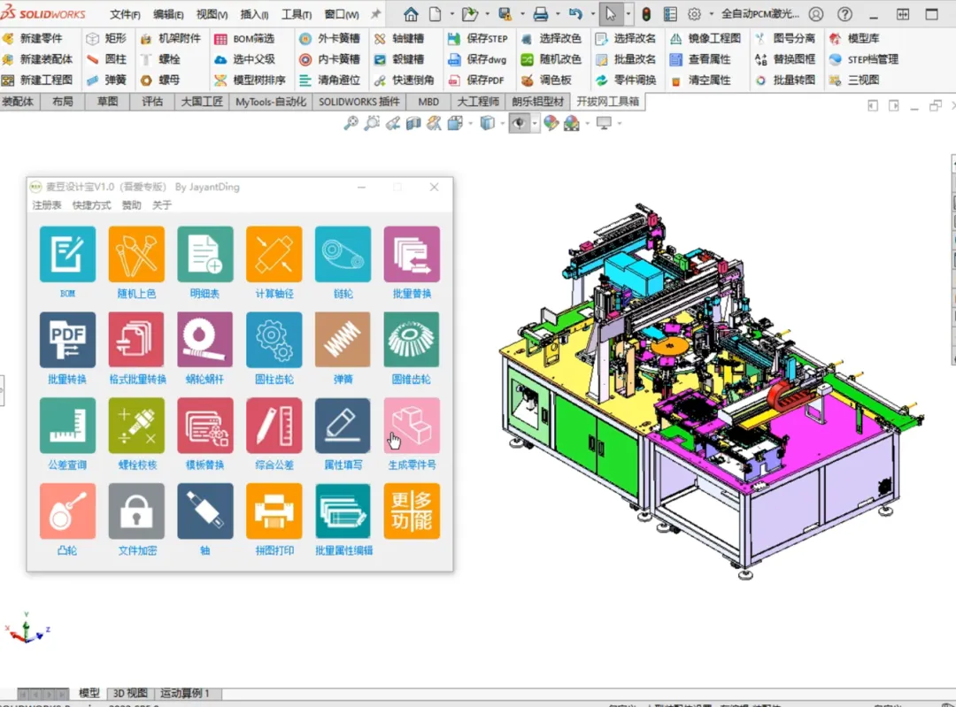
Task: Open the 赞助 menu
Action: (131, 204)
